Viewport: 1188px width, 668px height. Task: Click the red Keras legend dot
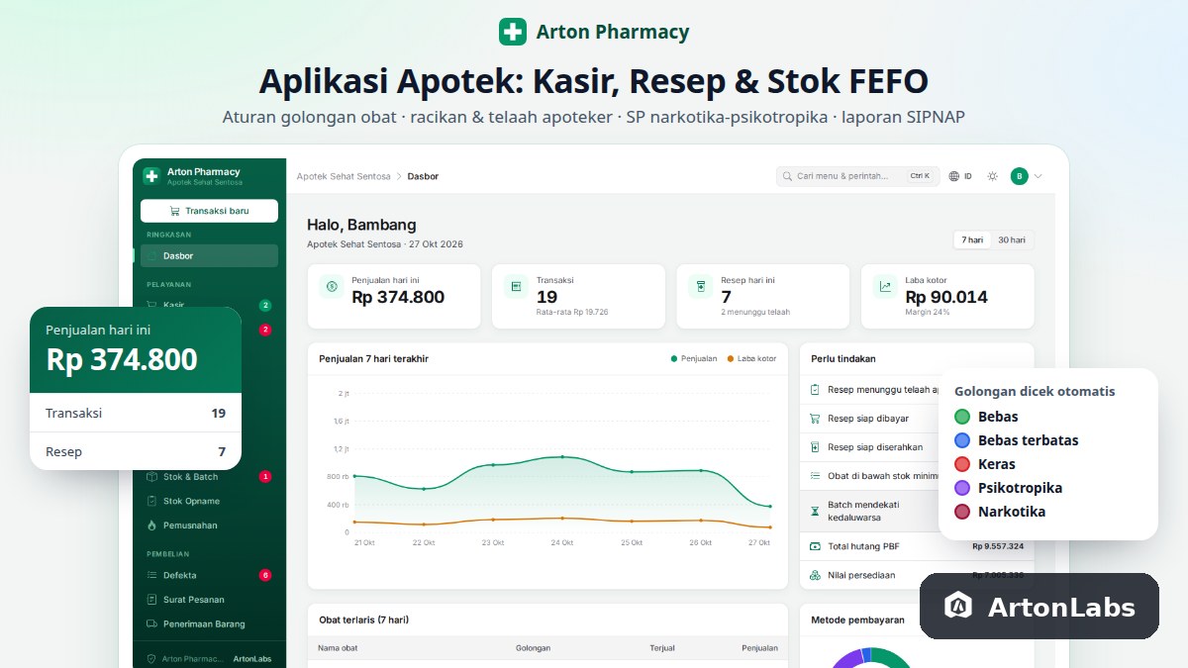(x=962, y=464)
